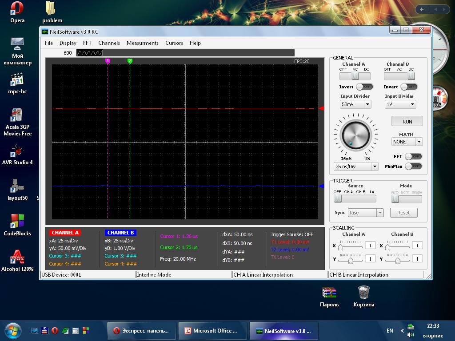This screenshot has width=455, height=341.
Task: Click the time base rotary knob
Action: pyautogui.click(x=355, y=135)
